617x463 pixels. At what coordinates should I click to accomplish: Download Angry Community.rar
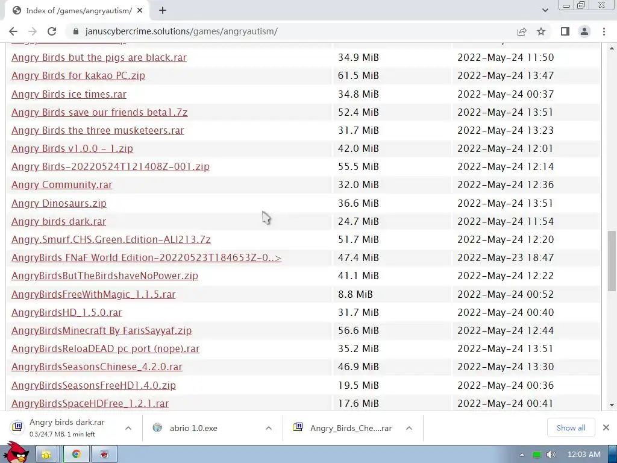coord(62,185)
